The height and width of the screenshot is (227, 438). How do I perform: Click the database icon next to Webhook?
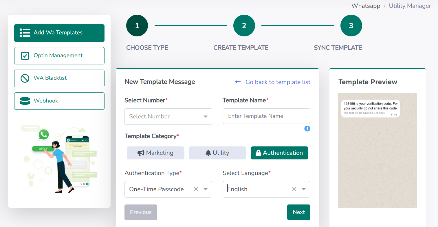tap(25, 101)
